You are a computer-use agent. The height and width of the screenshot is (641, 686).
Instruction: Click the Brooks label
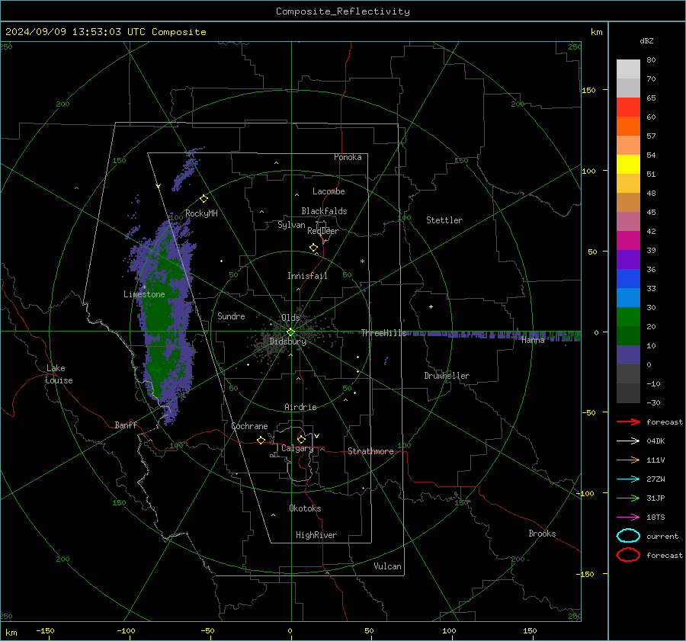click(542, 534)
